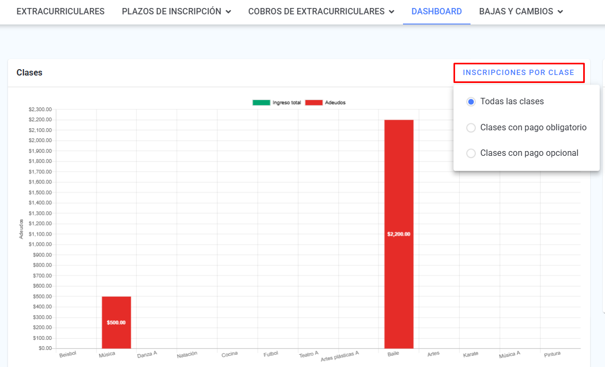Select the Todas las clases radio option
Image resolution: width=605 pixels, height=367 pixels.
(471, 102)
